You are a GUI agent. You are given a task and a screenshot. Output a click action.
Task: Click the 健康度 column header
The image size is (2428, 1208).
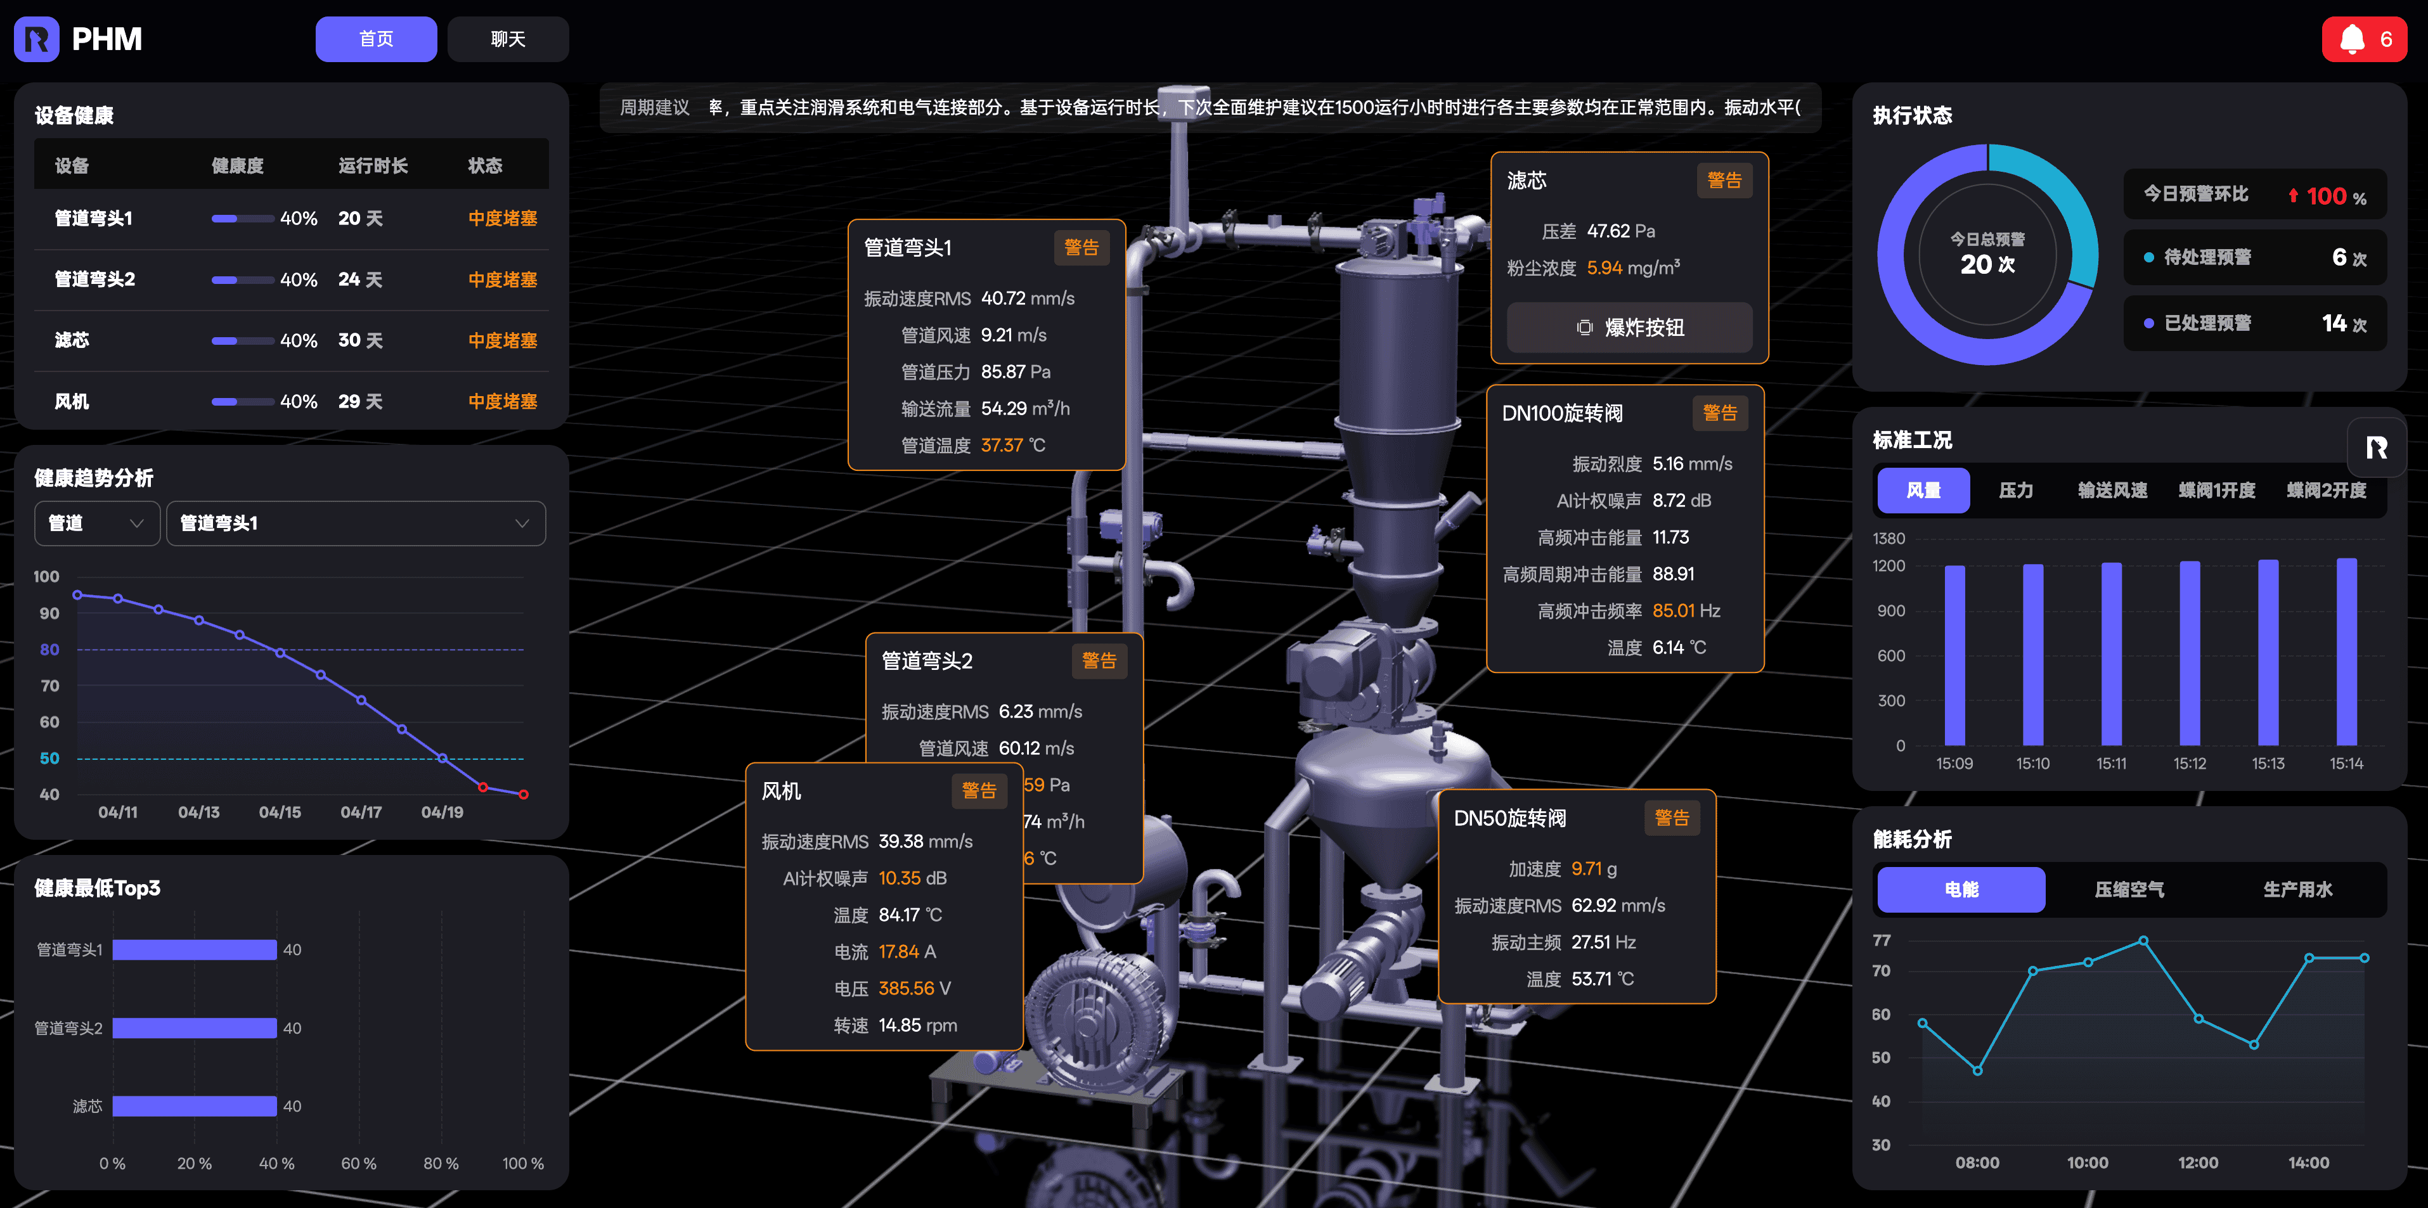tap(238, 166)
